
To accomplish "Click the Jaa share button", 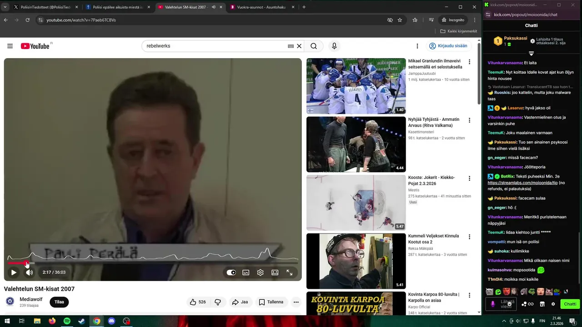I will [x=240, y=302].
